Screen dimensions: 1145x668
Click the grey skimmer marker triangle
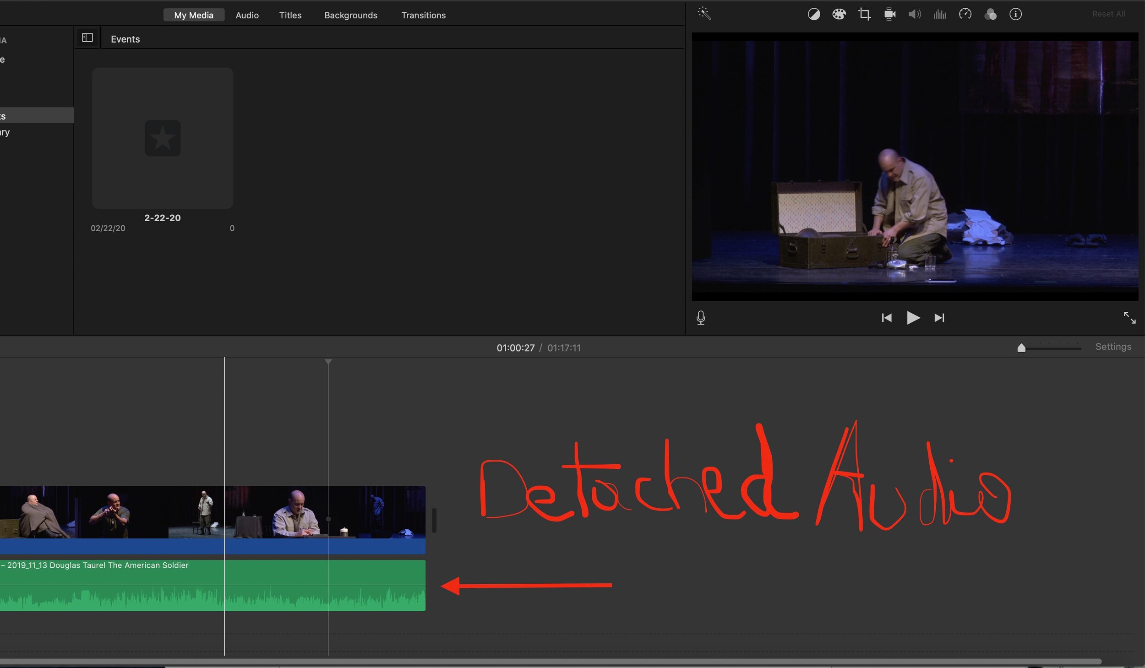point(328,362)
